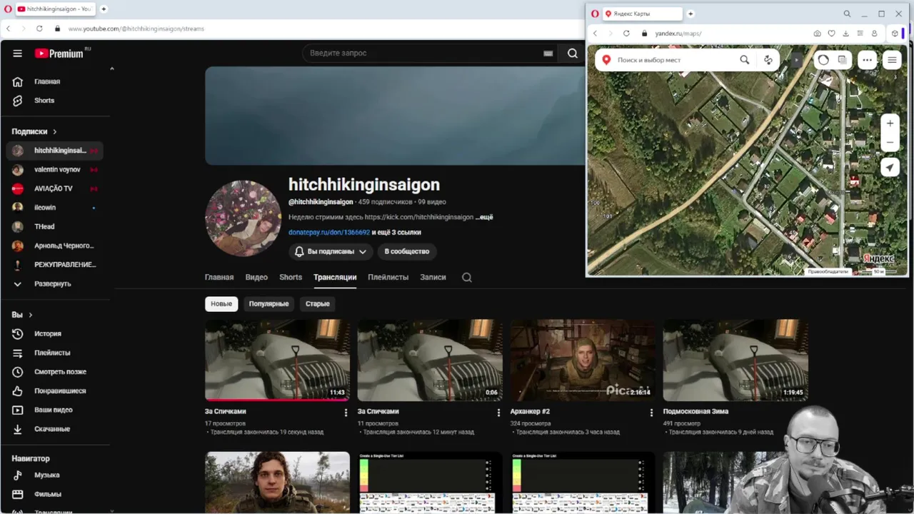Go back in the YouTube browser window
This screenshot has height=514, width=914.
(9, 29)
